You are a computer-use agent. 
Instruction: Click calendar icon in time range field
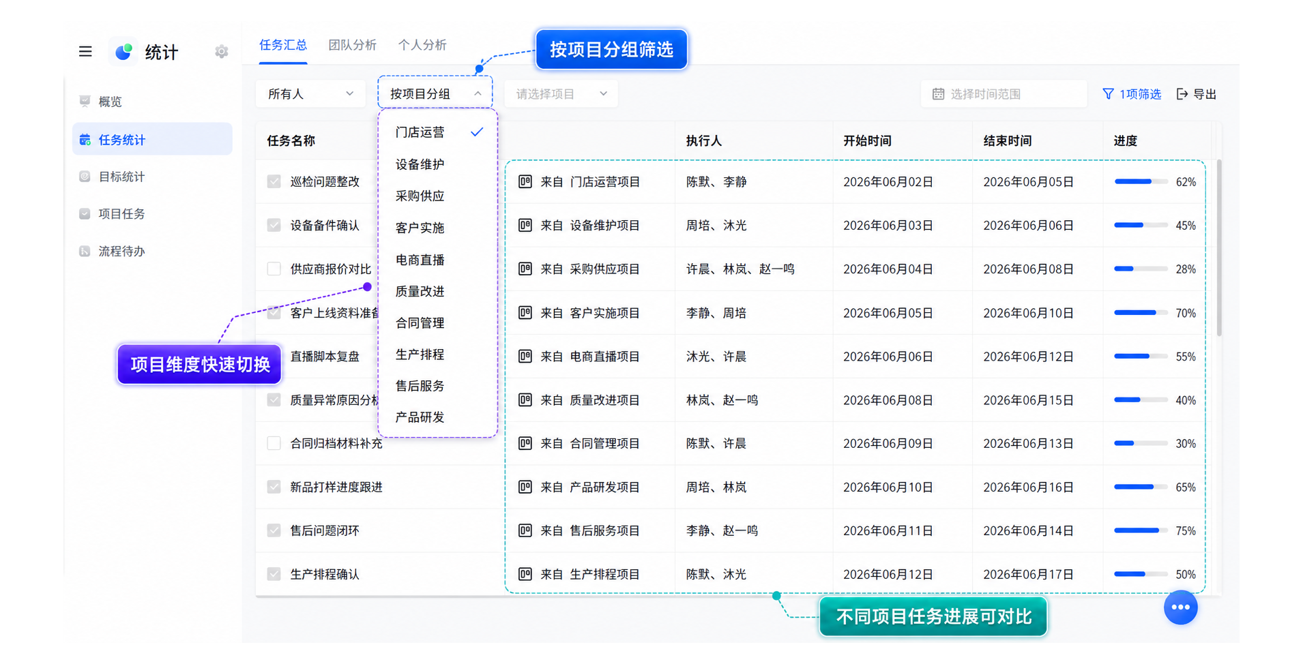[939, 94]
